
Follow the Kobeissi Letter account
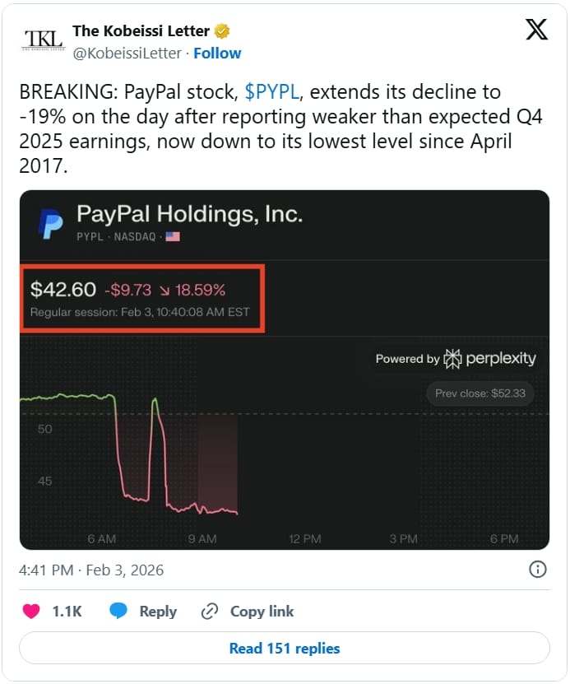coord(217,53)
